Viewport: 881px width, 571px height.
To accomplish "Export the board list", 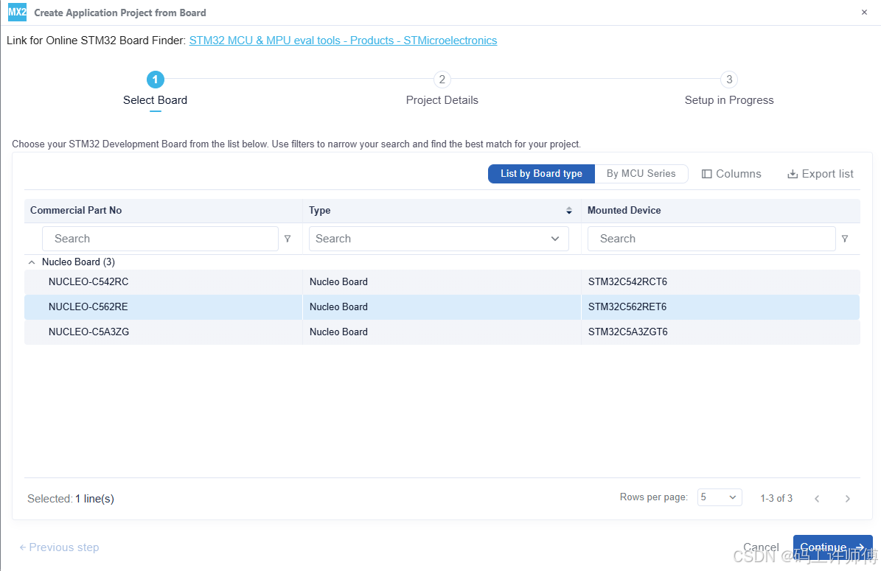I will 821,174.
